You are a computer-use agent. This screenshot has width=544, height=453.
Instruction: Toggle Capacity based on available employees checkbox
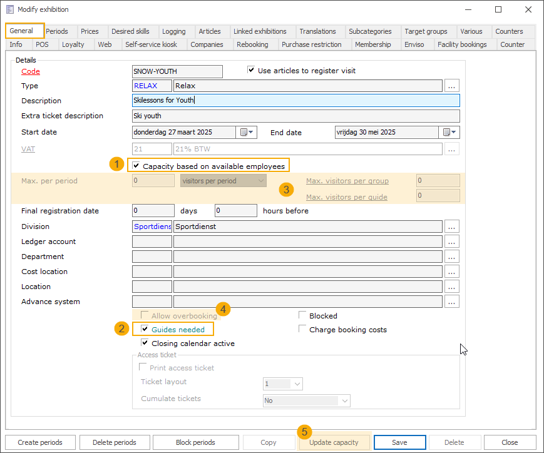(x=135, y=166)
